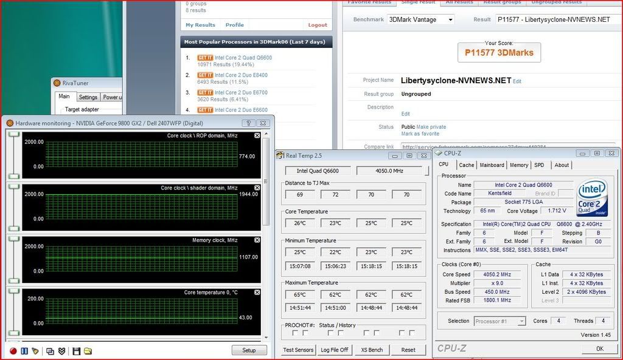Viewport: 623px width, 360px height.
Task: Click the upper slider handle beside the Memory clock graph
Action: [x=15, y=239]
